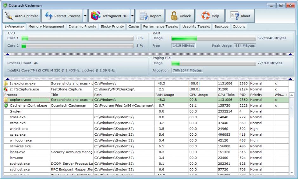298x179 pixels.
Task: Click the Outertech Cacheman title bar icon
Action: (5, 5)
